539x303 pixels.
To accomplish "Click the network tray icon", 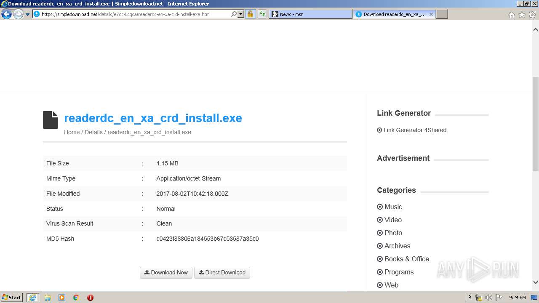I will [x=479, y=298].
